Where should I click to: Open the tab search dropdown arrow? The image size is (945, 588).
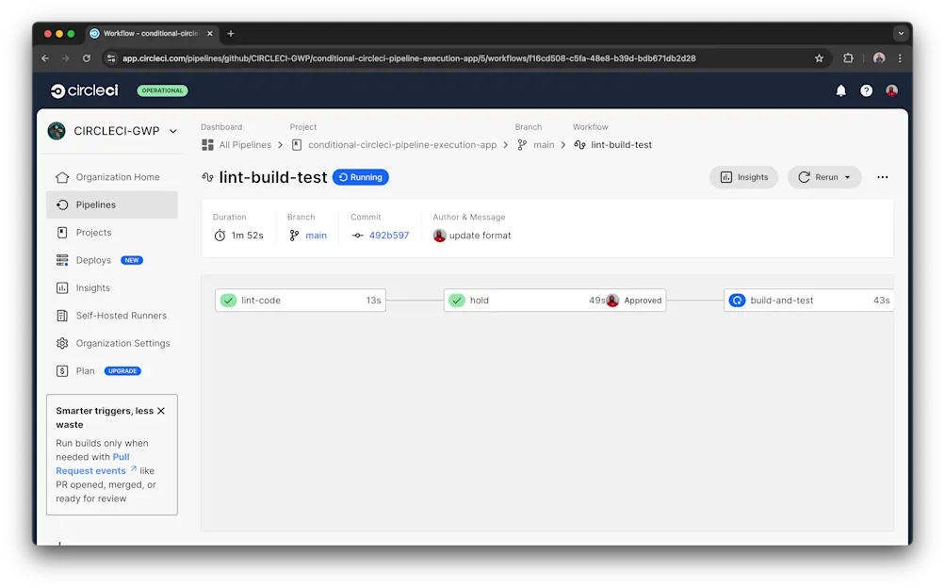pos(901,34)
